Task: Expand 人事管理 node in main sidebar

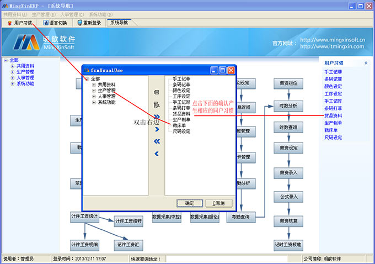Action: coord(13,78)
